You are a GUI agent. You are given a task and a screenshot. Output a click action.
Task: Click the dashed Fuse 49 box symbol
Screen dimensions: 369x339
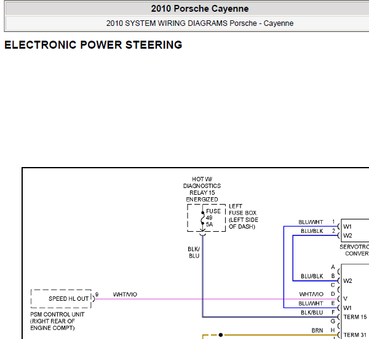[207, 218]
